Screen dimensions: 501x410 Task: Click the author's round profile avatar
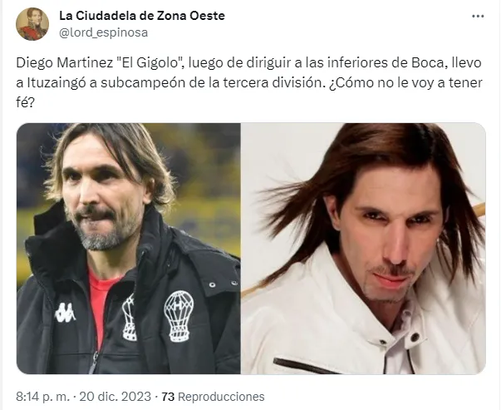click(32, 24)
